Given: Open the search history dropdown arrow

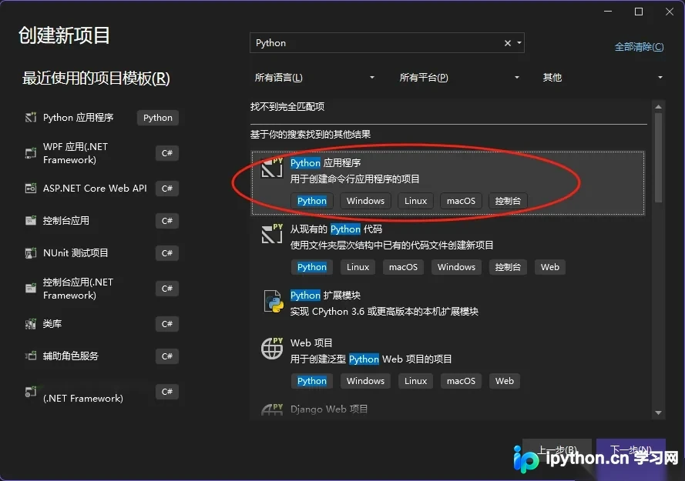Looking at the screenshot, I should point(519,43).
